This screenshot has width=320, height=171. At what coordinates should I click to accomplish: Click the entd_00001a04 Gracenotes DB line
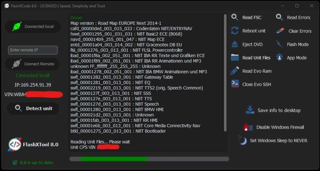pos(126,45)
